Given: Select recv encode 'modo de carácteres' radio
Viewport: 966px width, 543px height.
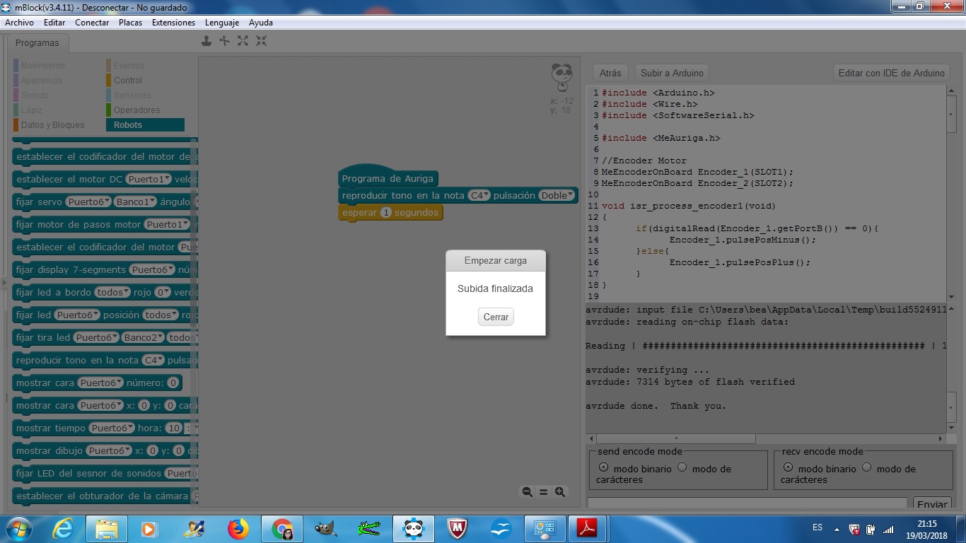Looking at the screenshot, I should point(867,467).
